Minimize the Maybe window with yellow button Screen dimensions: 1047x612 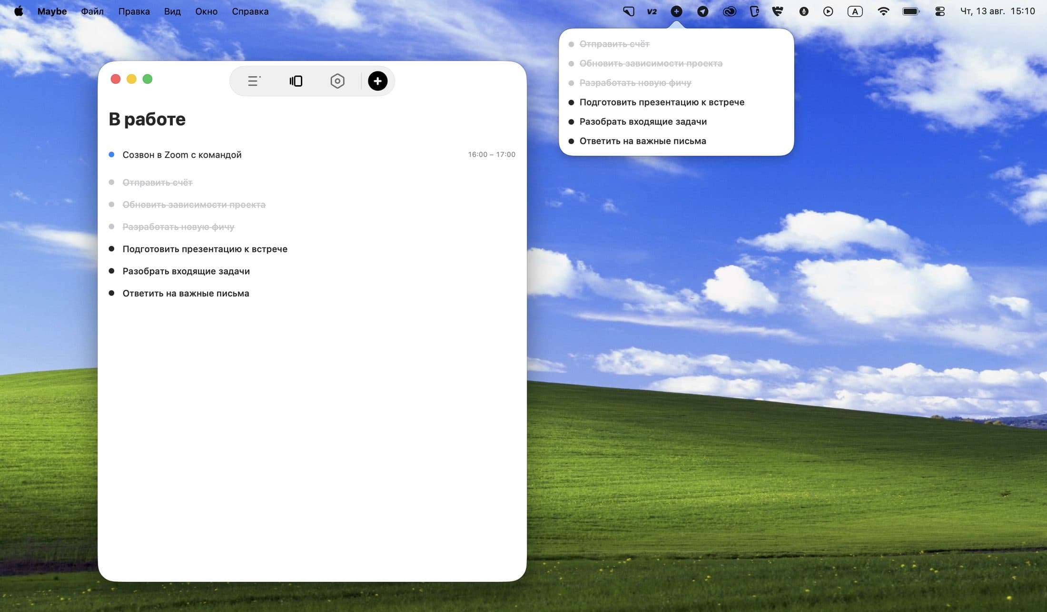[131, 79]
